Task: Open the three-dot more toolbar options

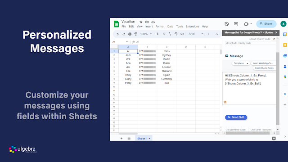Action: click(208, 34)
